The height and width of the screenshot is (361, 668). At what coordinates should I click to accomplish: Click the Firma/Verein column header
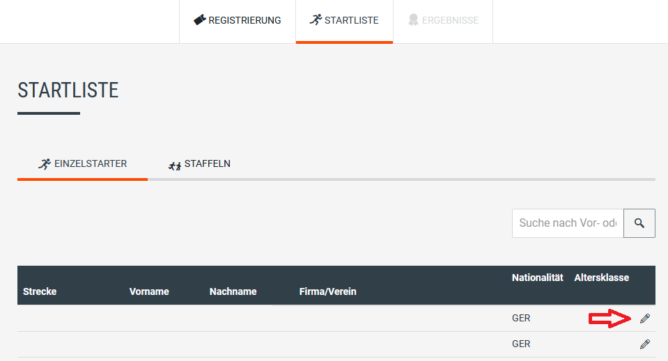327,291
